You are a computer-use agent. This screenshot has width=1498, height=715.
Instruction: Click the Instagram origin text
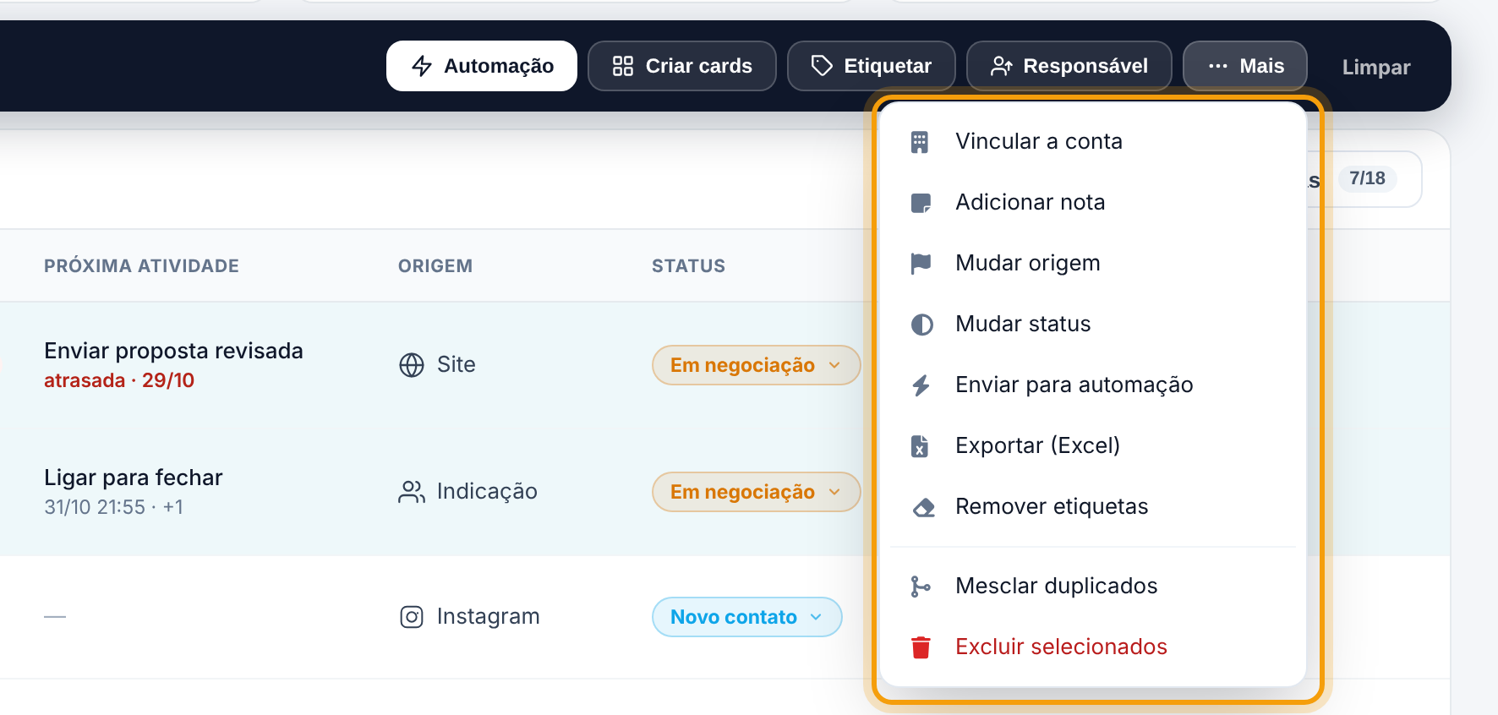tap(489, 617)
